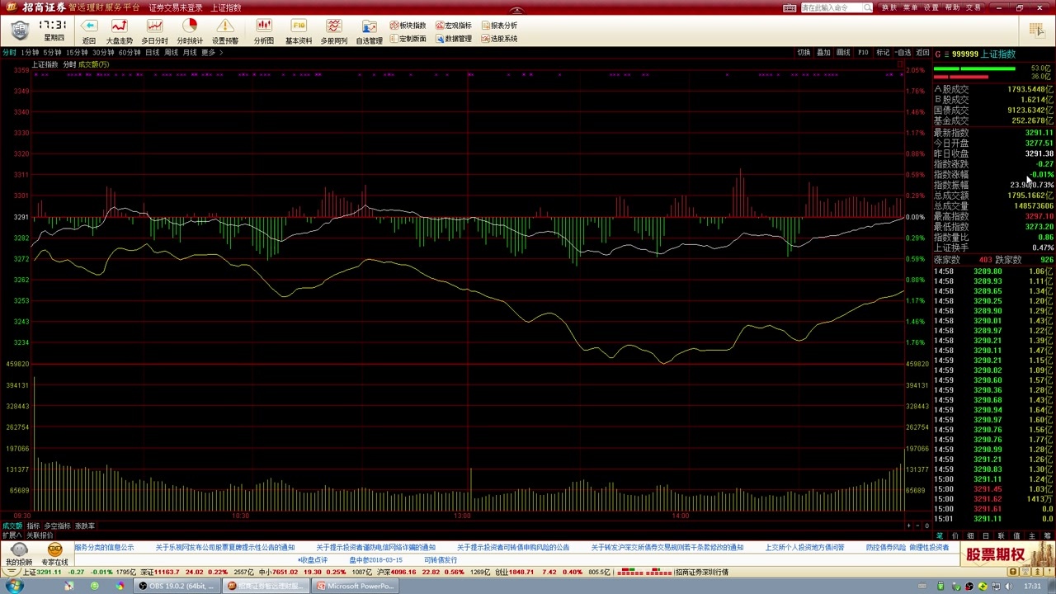Image resolution: width=1056 pixels, height=594 pixels.
Task: Click 返回 in chart header
Action: point(923,53)
